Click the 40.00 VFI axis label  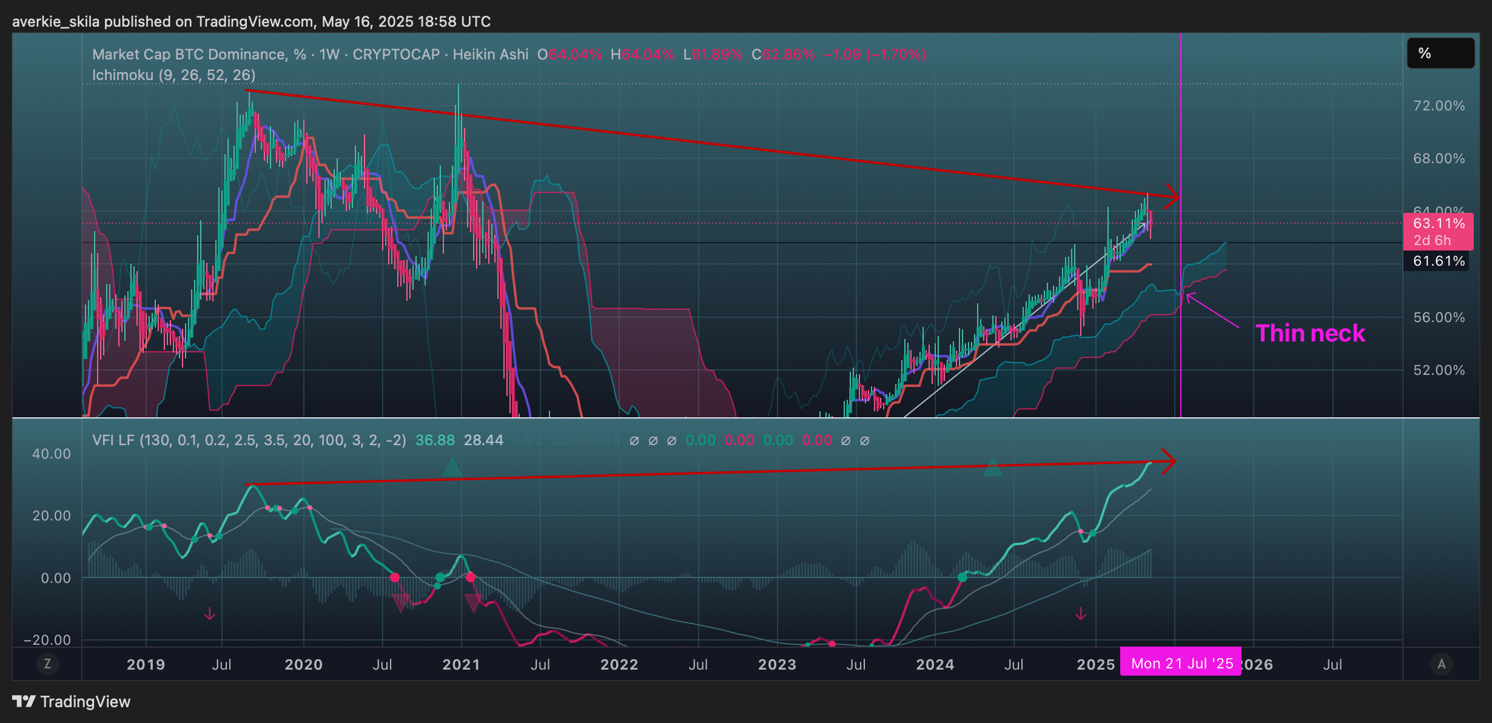(51, 454)
